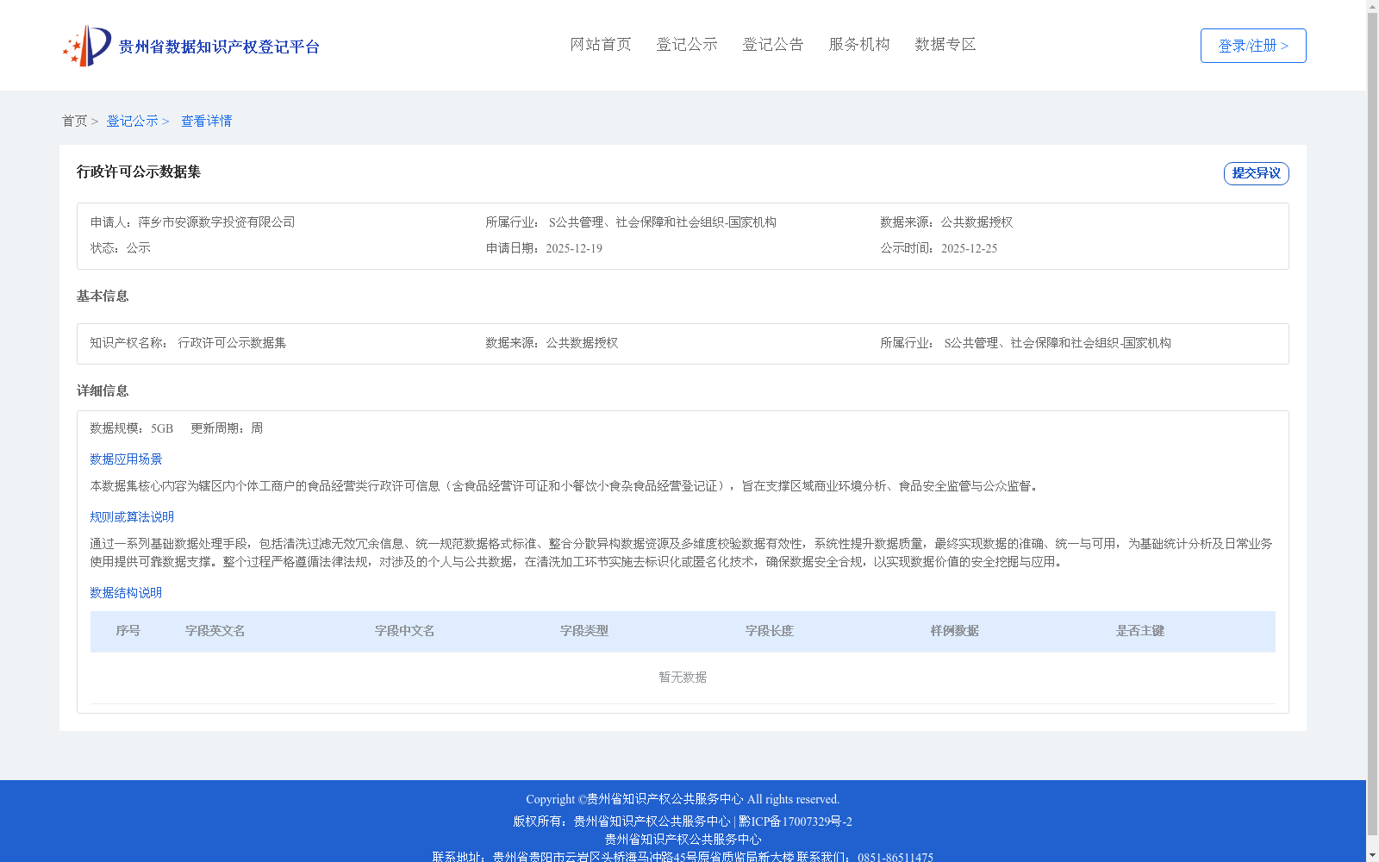Submit objection via 提交异议 button
This screenshot has width=1379, height=862.
[x=1256, y=173]
